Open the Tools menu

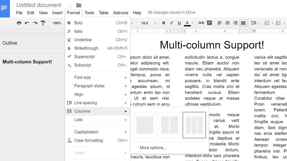point(89,13)
